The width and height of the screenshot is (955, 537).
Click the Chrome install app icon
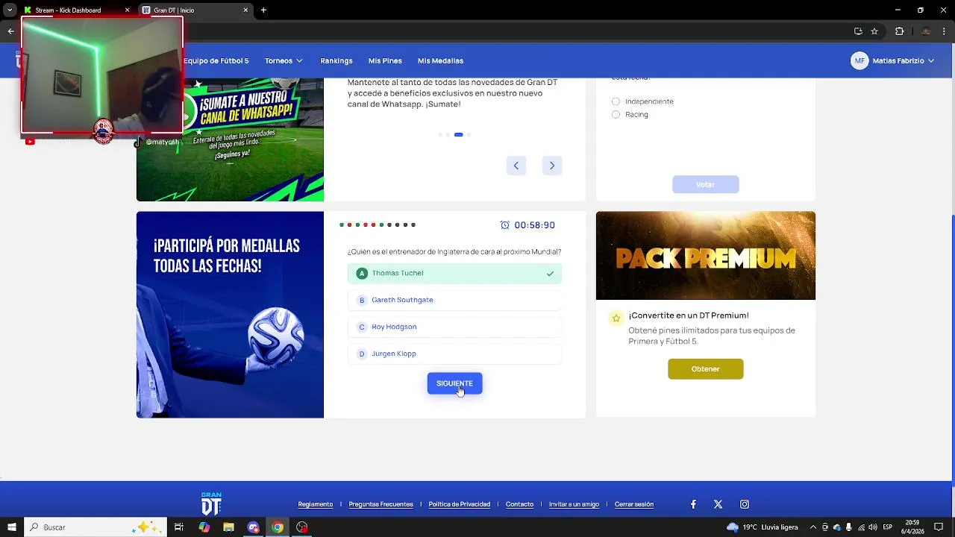coord(858,31)
